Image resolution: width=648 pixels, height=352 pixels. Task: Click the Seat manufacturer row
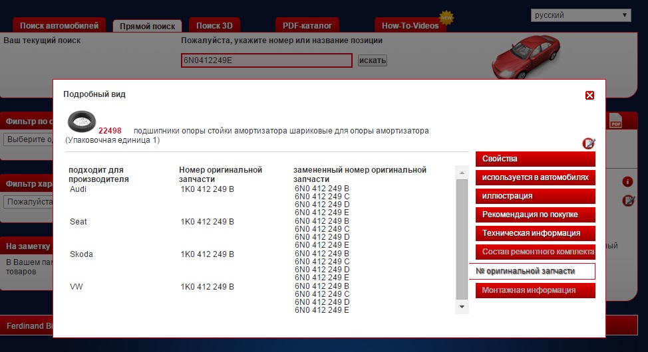point(78,222)
